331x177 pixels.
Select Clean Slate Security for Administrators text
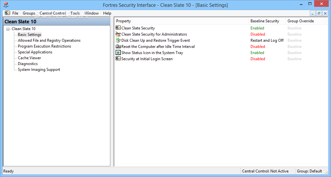[x=154, y=34]
